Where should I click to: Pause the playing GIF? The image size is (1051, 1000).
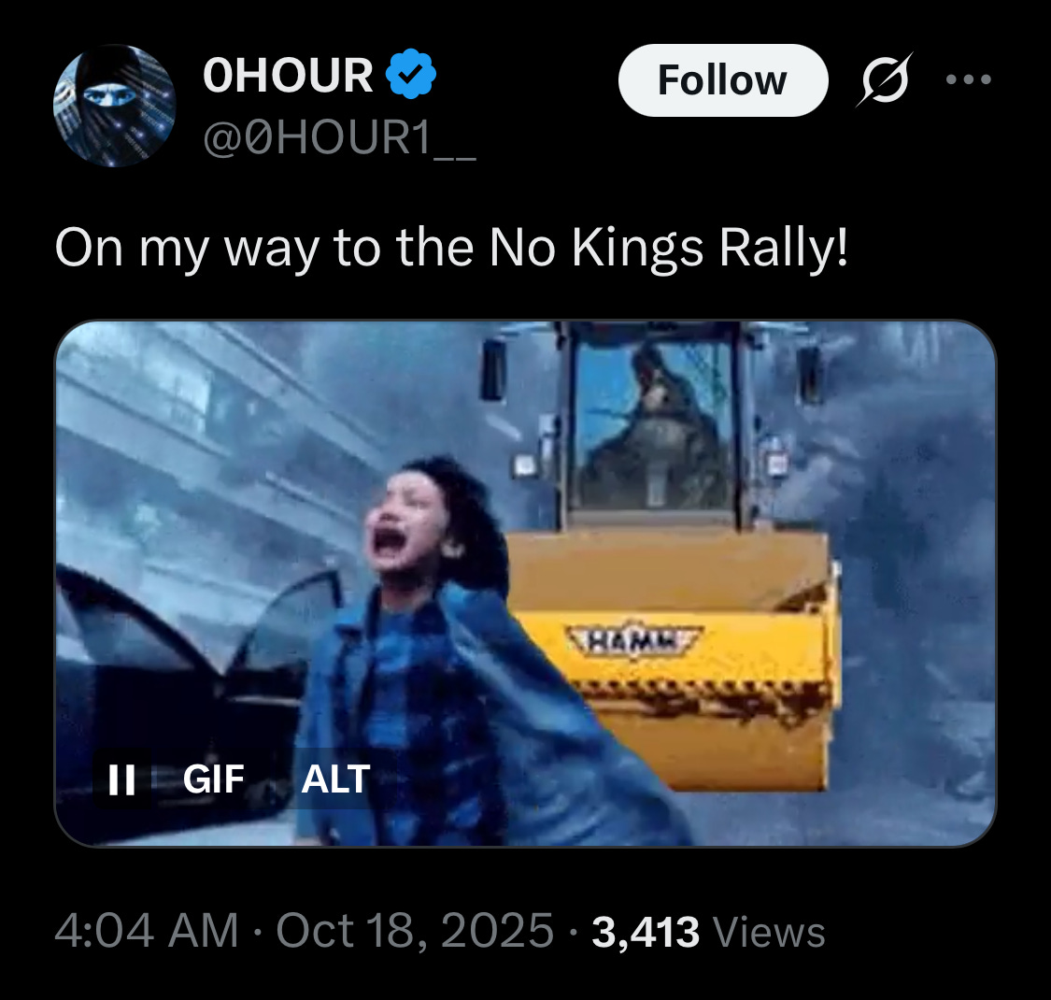coord(121,779)
